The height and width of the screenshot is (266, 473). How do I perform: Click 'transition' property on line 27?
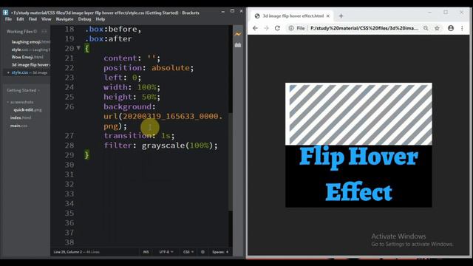tap(128, 136)
